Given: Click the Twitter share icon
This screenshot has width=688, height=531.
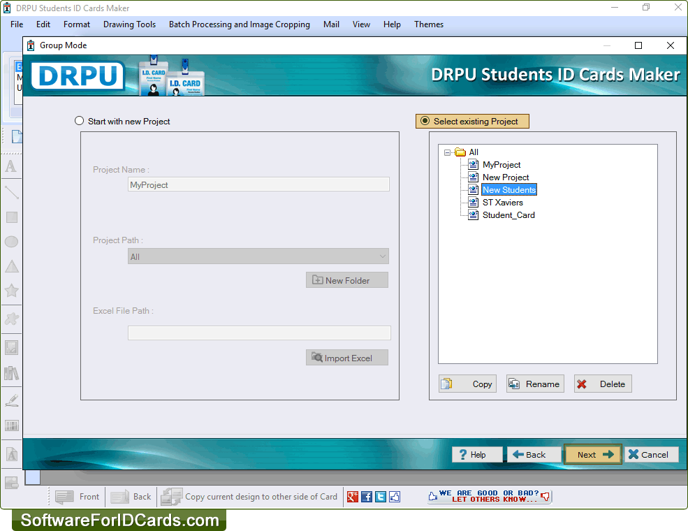Looking at the screenshot, I should coord(381,497).
